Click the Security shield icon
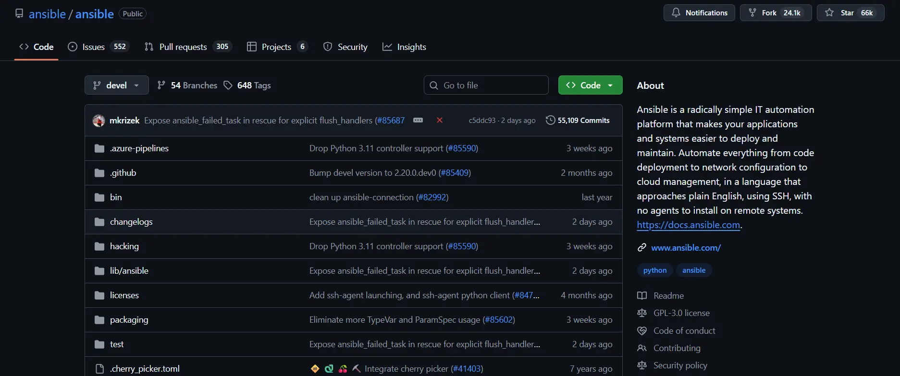 tap(328, 47)
